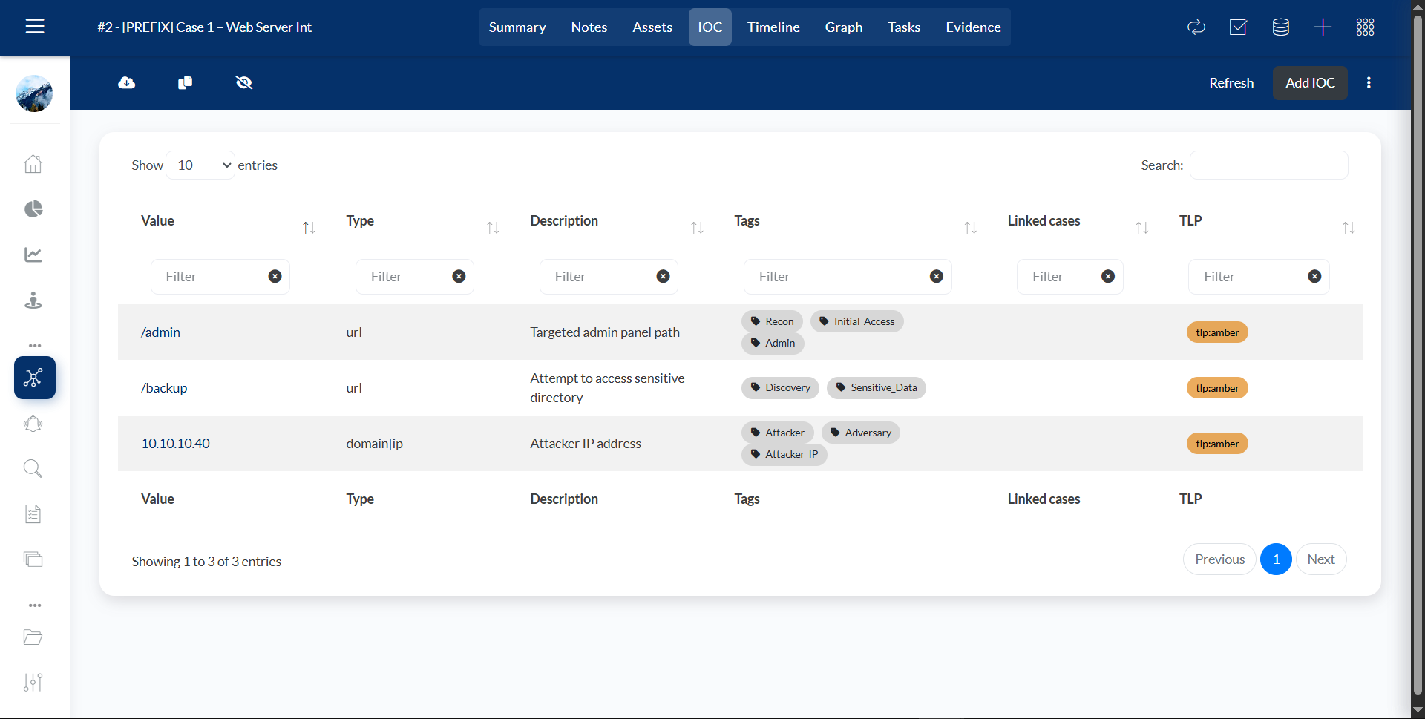Click the plus icon in top bar
Viewport: 1425px width, 719px height.
point(1323,27)
